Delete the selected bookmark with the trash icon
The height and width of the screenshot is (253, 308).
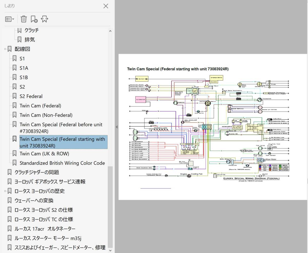click(24, 19)
